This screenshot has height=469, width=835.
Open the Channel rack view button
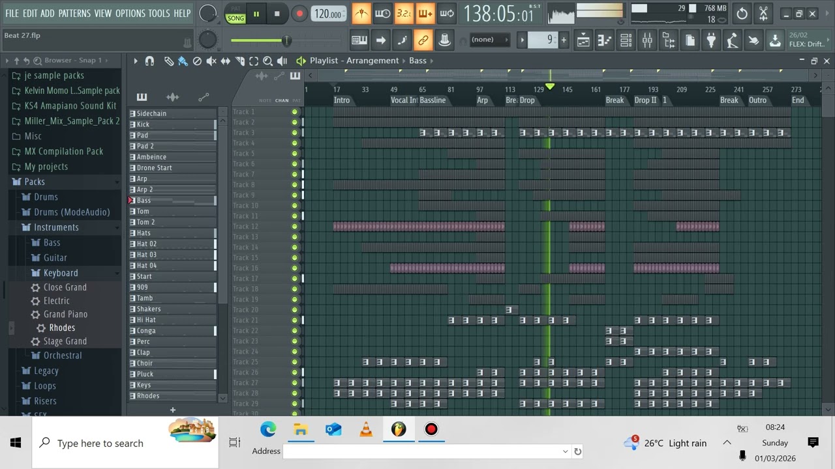point(626,40)
